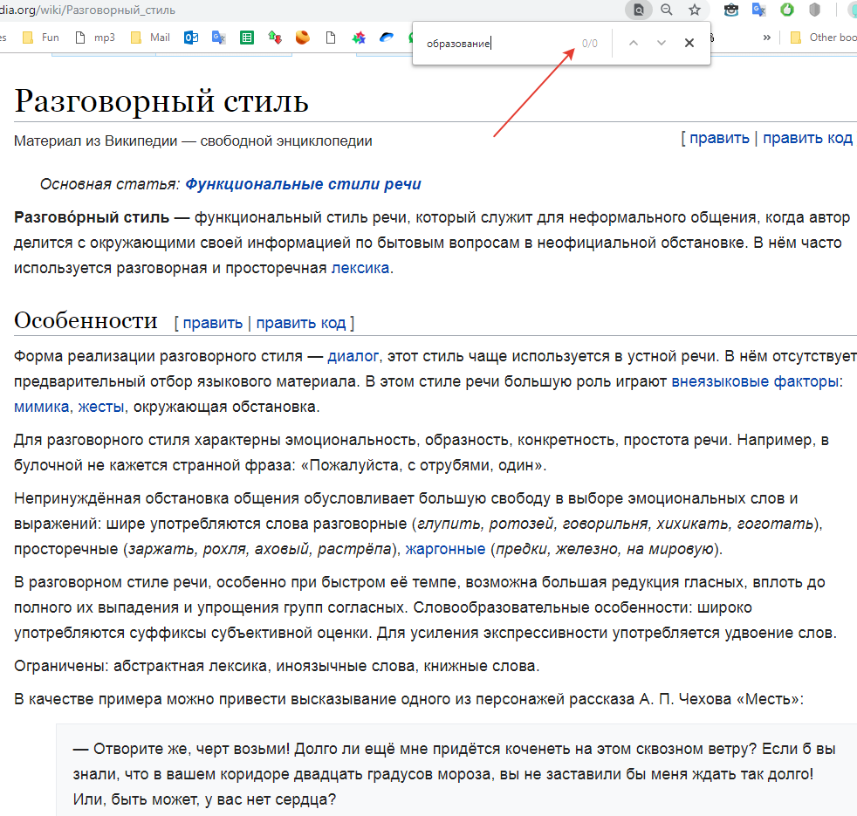
Task: Click the find-in-page icon in address bar
Action: point(639,10)
